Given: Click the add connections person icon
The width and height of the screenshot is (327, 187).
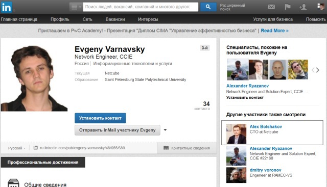Looking at the screenshot, I should coord(303,7).
